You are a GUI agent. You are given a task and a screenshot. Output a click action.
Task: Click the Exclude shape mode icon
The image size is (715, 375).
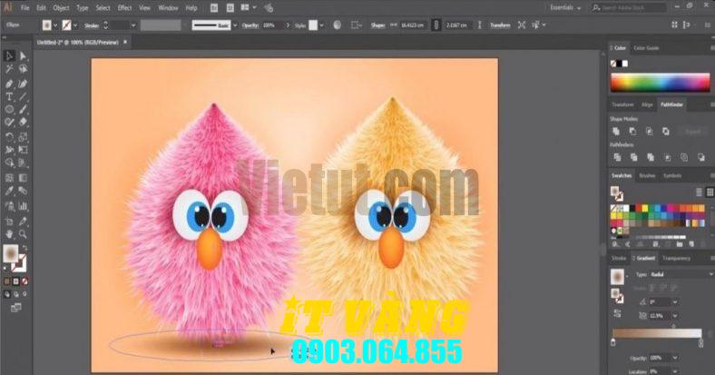tap(666, 132)
